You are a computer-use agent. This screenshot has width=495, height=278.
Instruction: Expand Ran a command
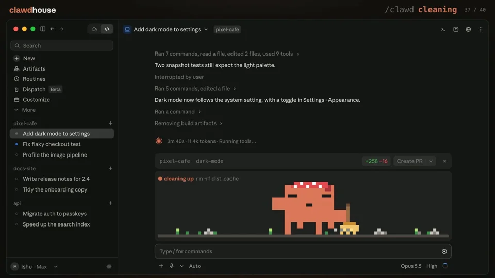[x=177, y=112]
